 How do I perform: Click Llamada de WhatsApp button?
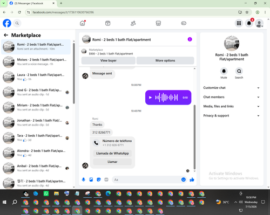point(112,154)
